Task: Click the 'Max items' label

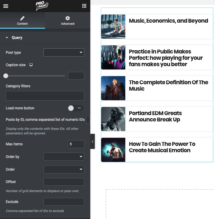Action: [14, 144]
